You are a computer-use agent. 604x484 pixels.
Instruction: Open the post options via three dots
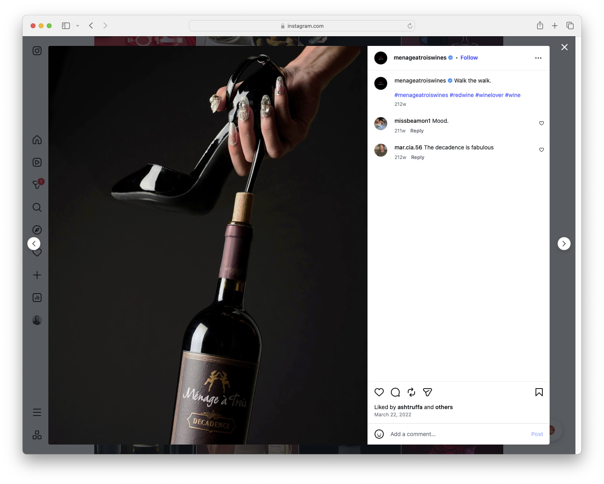coord(538,58)
